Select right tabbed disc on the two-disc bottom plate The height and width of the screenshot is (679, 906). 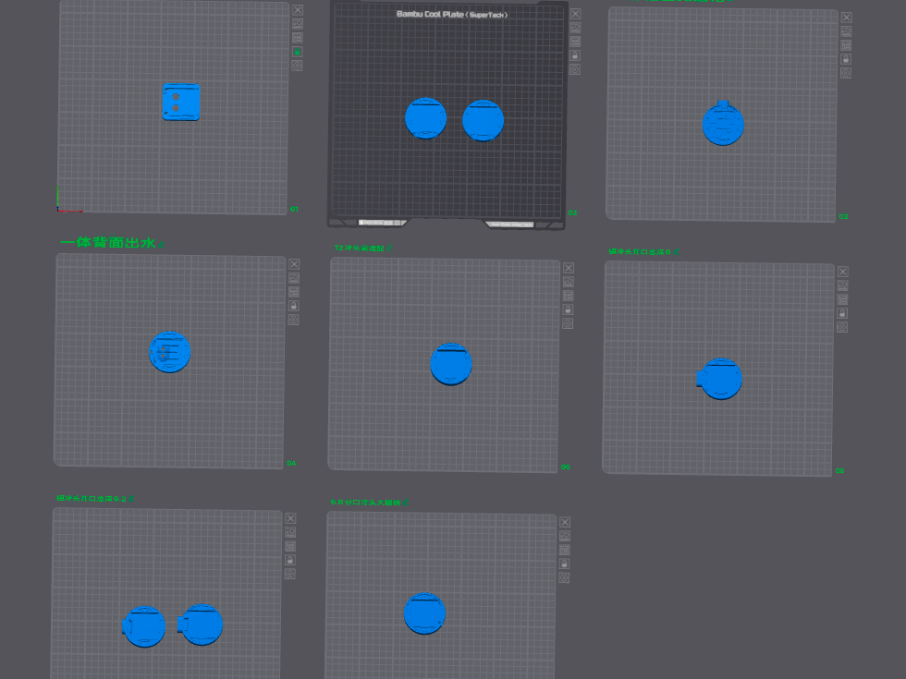pos(200,624)
